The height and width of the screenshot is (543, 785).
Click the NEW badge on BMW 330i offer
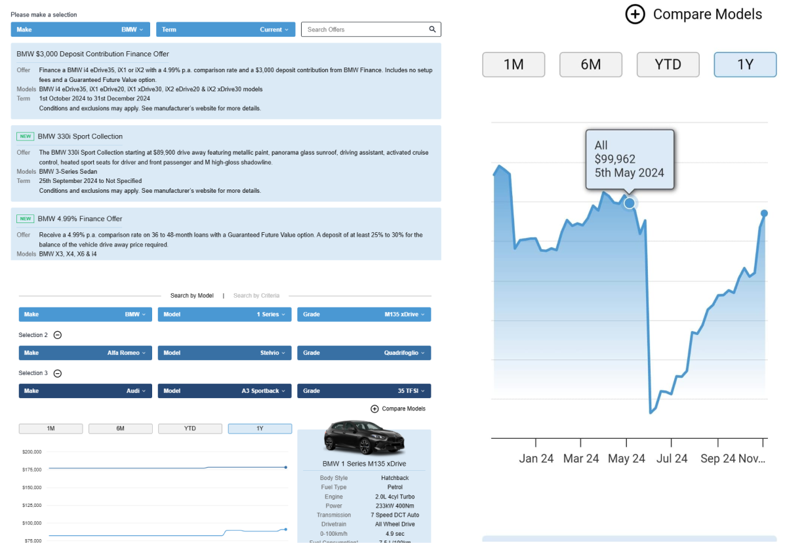point(25,136)
